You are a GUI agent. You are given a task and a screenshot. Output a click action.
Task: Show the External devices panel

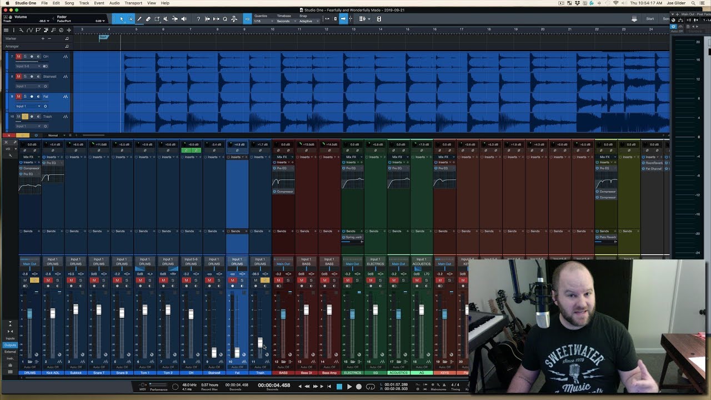click(x=10, y=352)
